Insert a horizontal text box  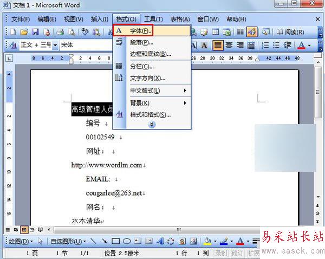[138, 241]
